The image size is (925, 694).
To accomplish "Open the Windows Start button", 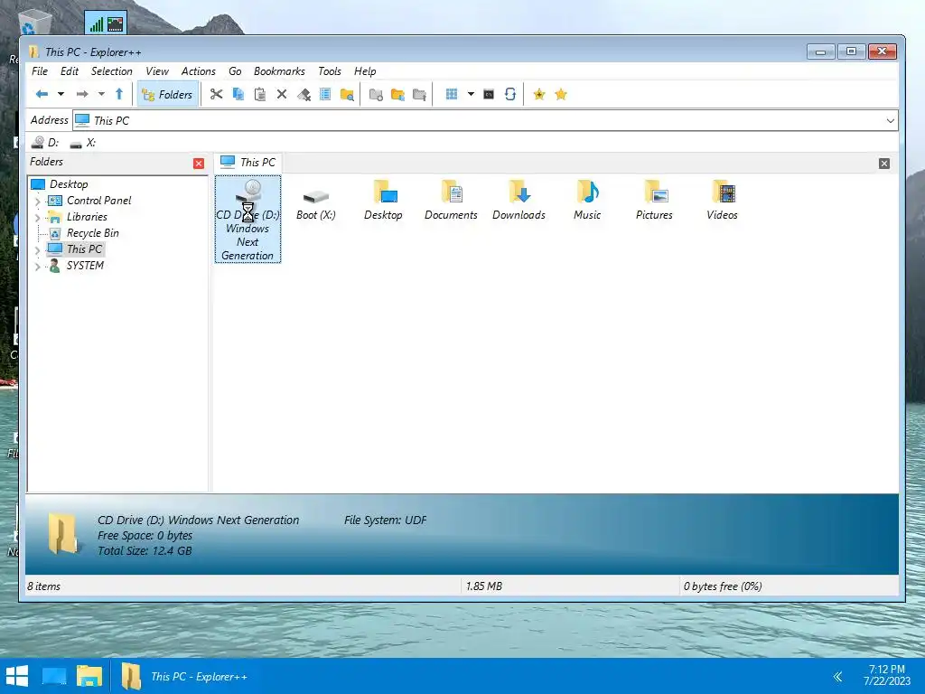I will tap(17, 676).
